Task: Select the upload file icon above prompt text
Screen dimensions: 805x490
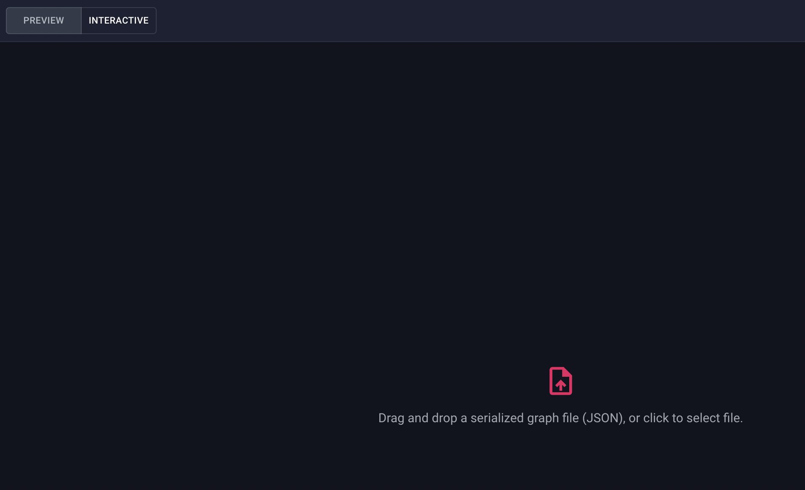Action: 560,381
